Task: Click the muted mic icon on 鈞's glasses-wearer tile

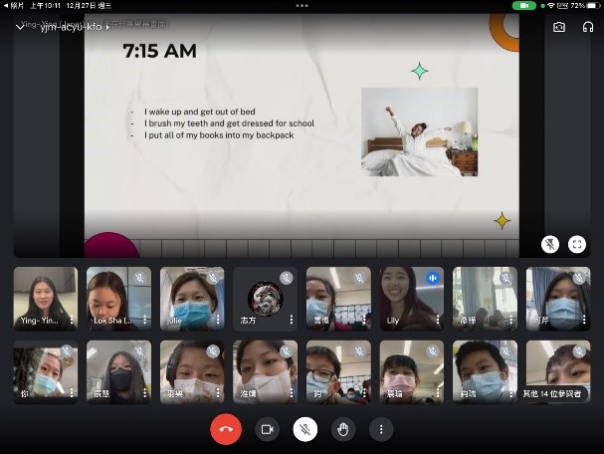Action: (359, 351)
